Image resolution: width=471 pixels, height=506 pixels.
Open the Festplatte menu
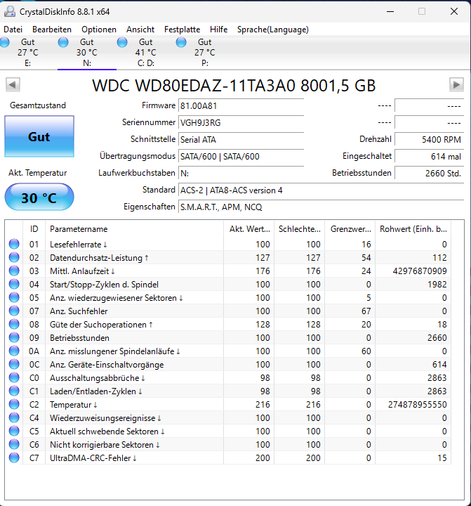point(182,30)
